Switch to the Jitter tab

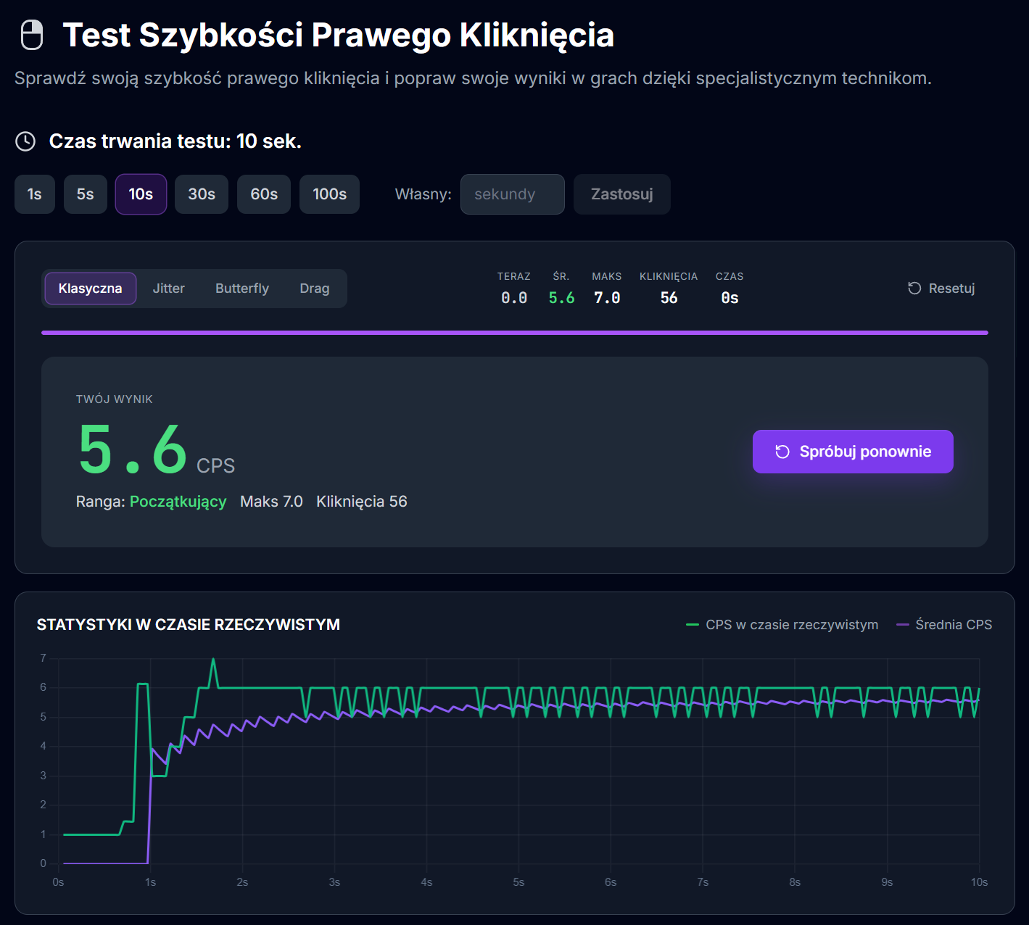point(169,289)
